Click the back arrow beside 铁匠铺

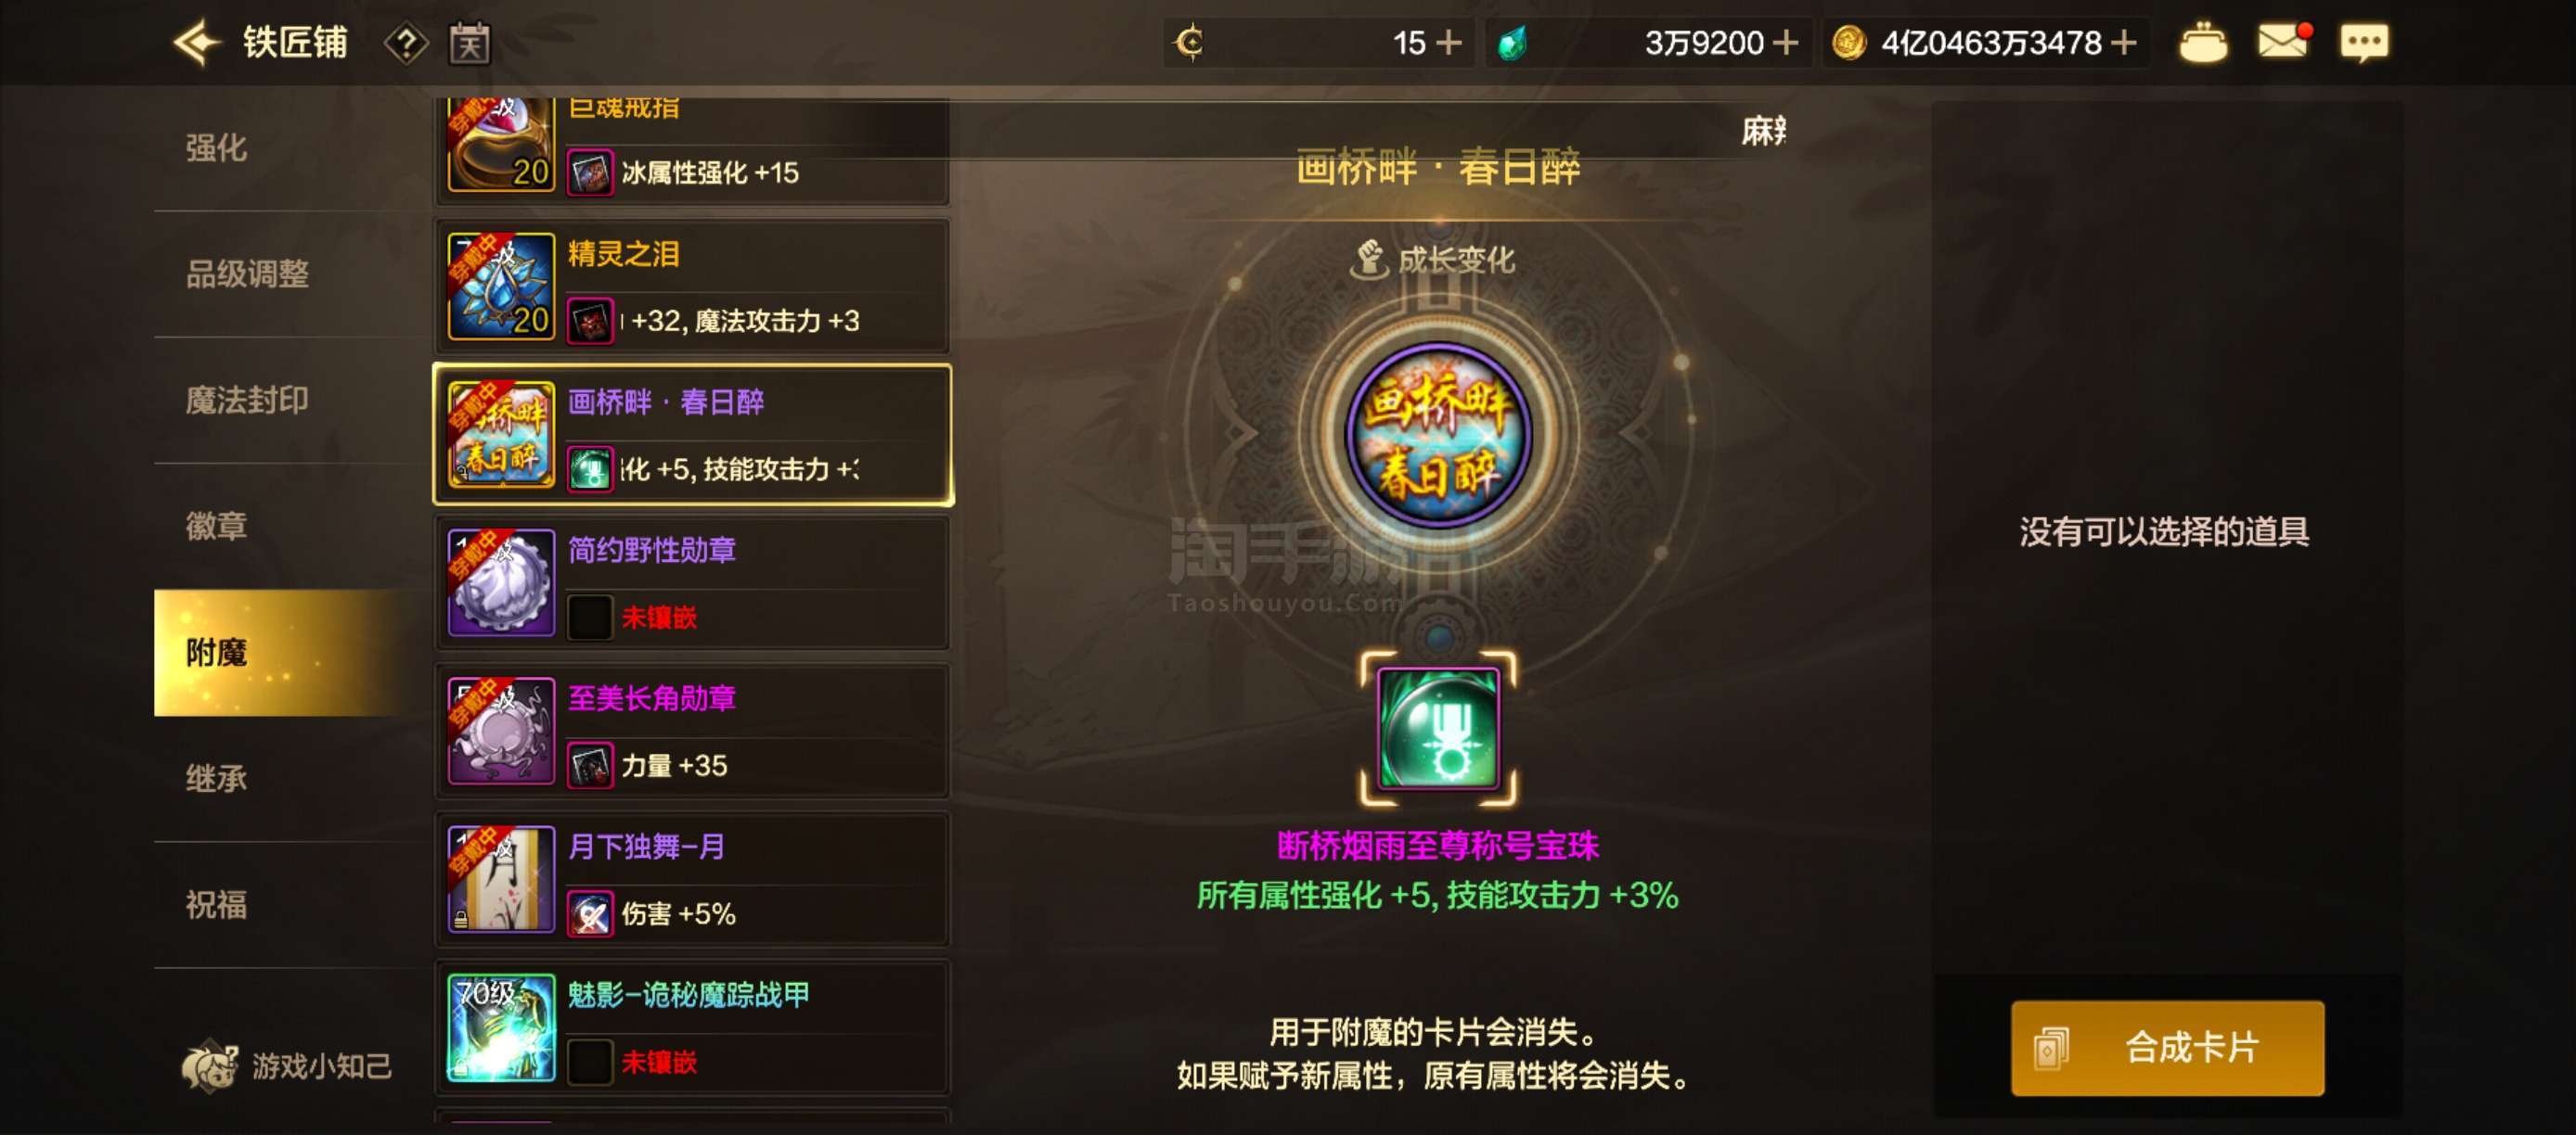pyautogui.click(x=196, y=43)
